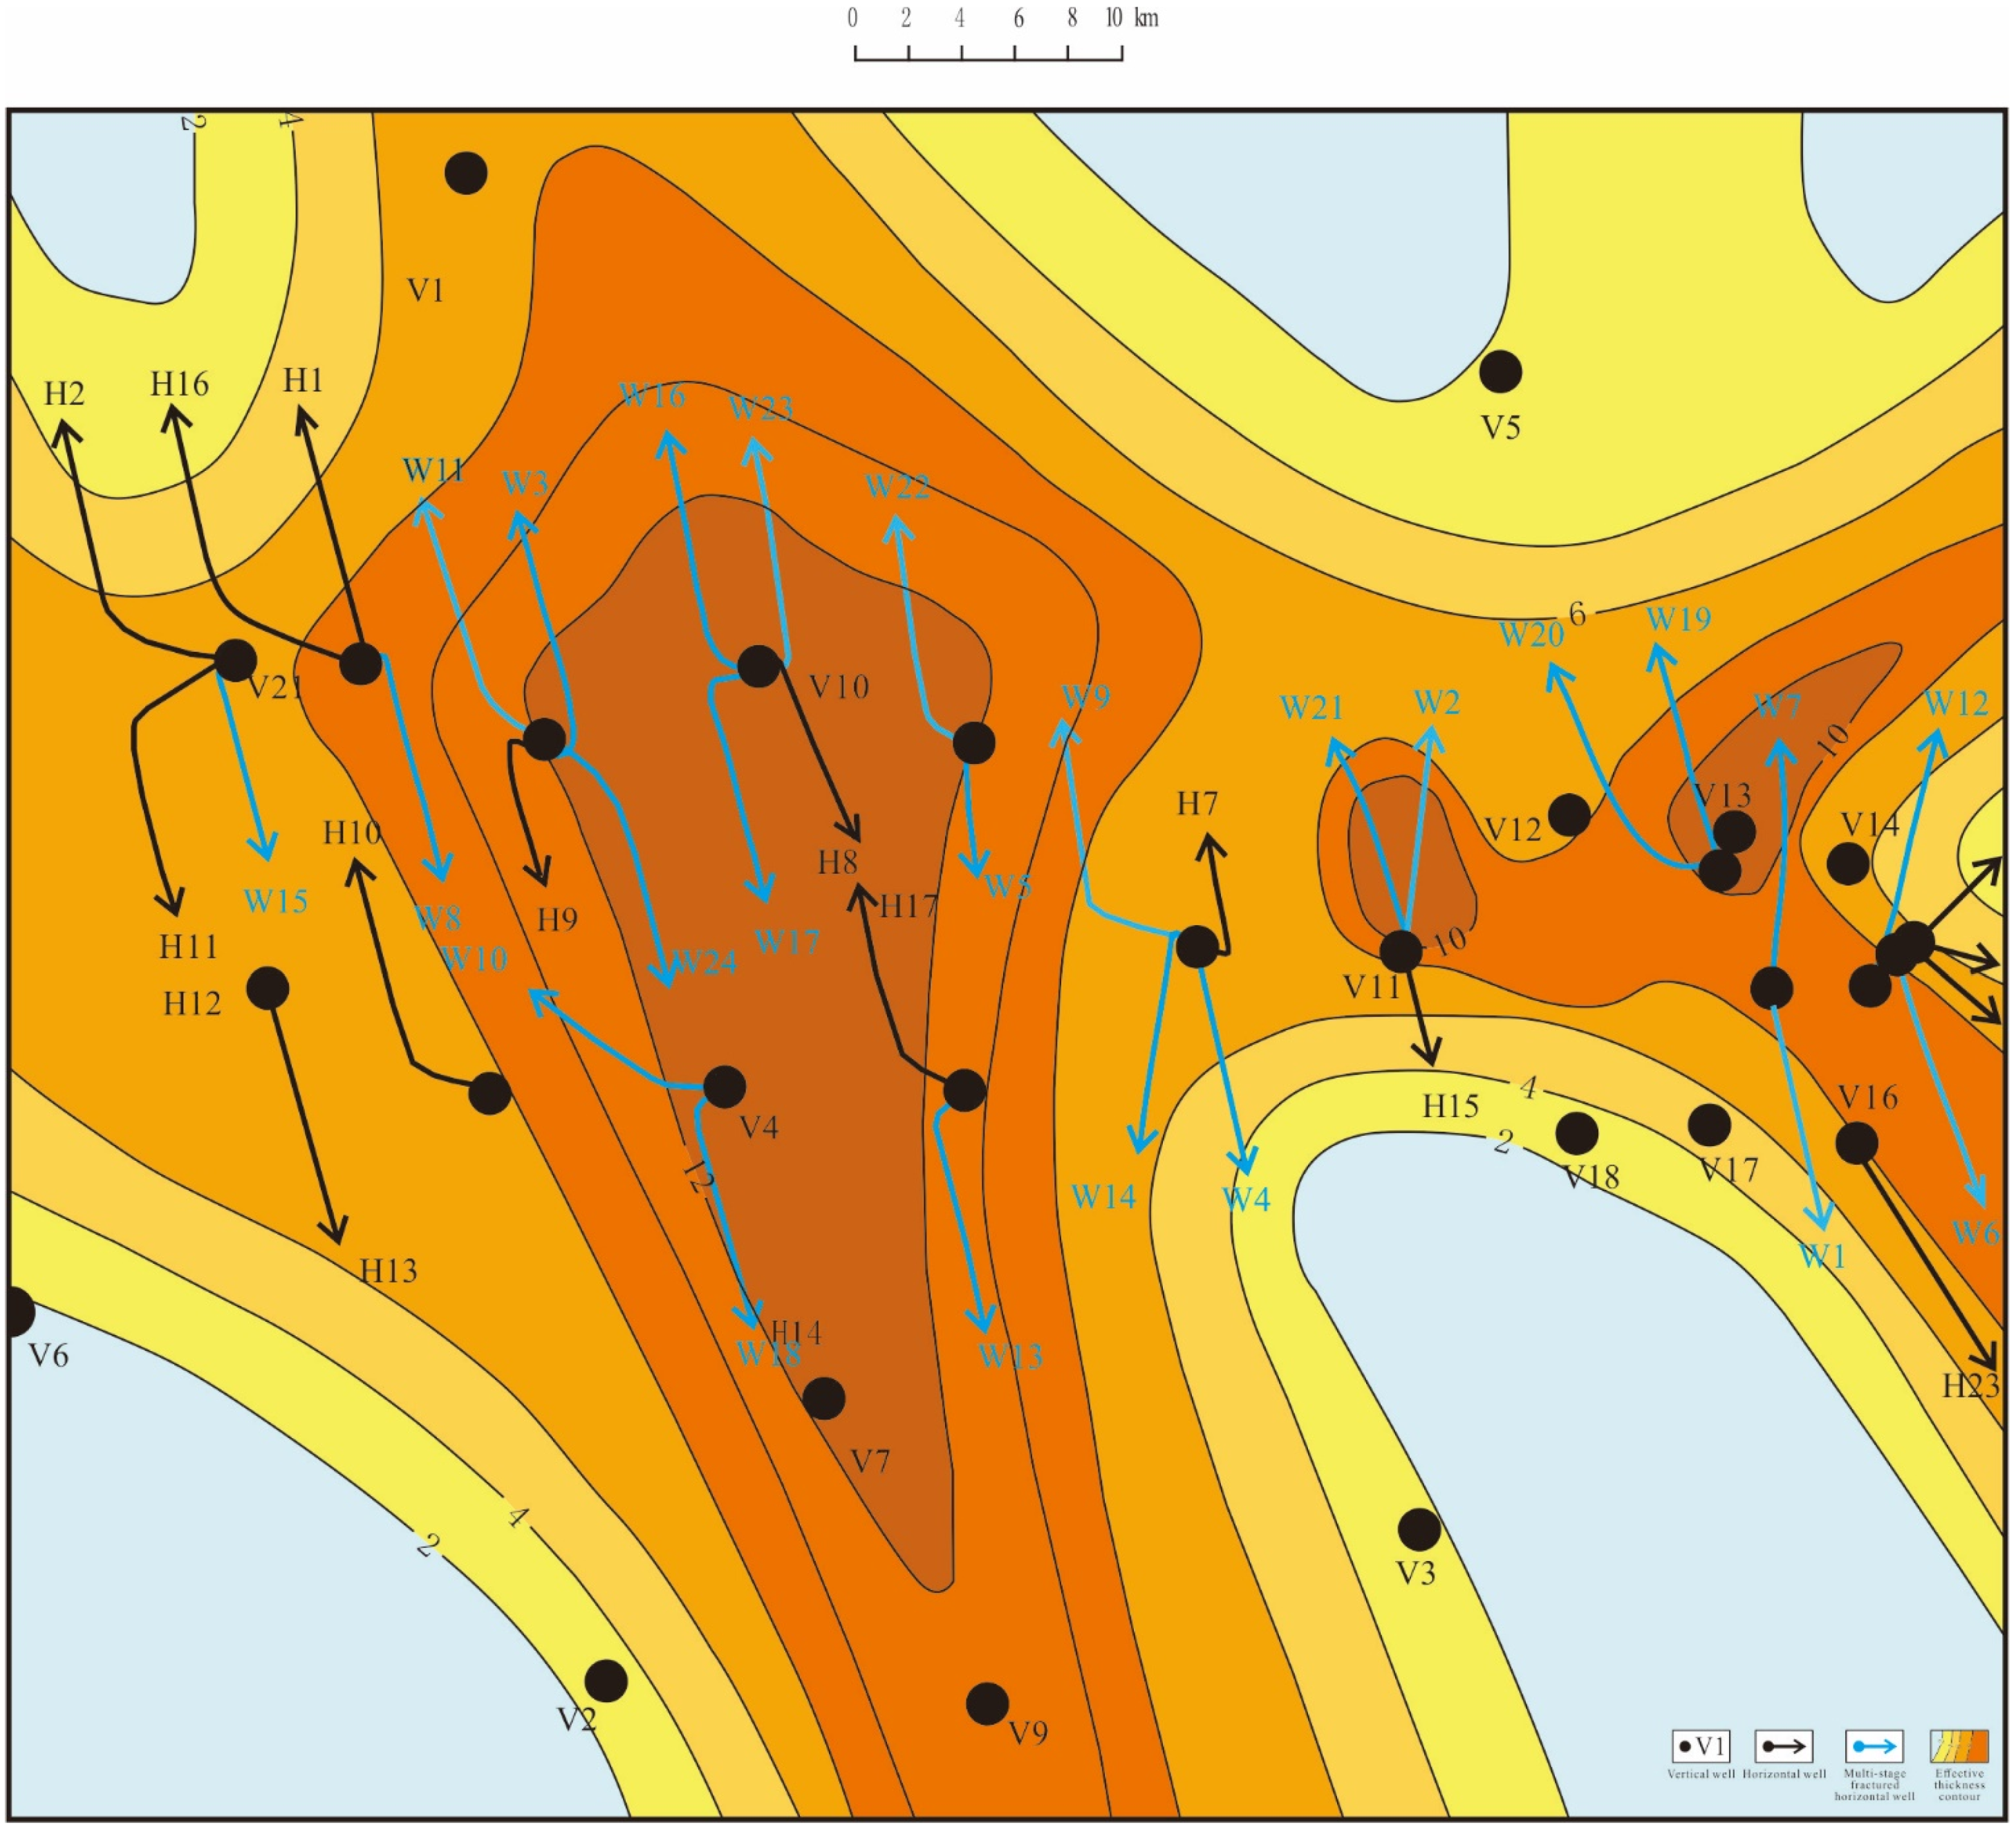Click the H23 label at right edge
Viewport: 2016px width, 1830px height.
tap(1970, 1386)
